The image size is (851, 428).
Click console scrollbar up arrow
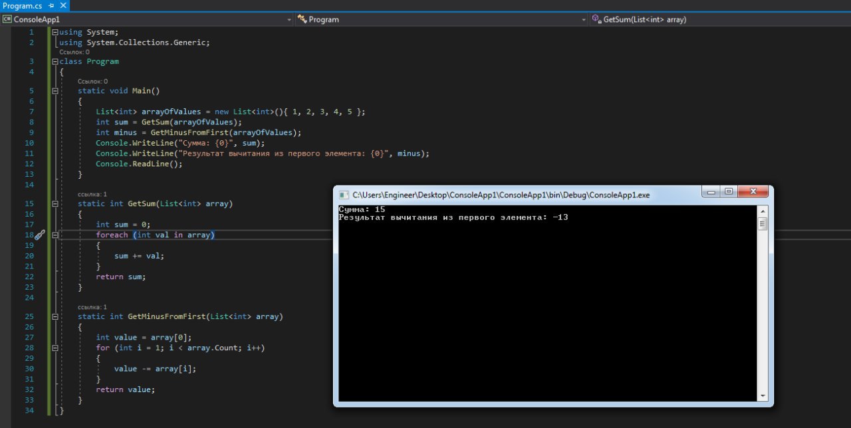click(x=763, y=211)
